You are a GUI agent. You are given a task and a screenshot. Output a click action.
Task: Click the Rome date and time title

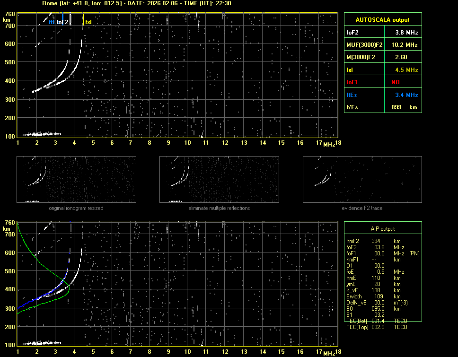point(137,3)
